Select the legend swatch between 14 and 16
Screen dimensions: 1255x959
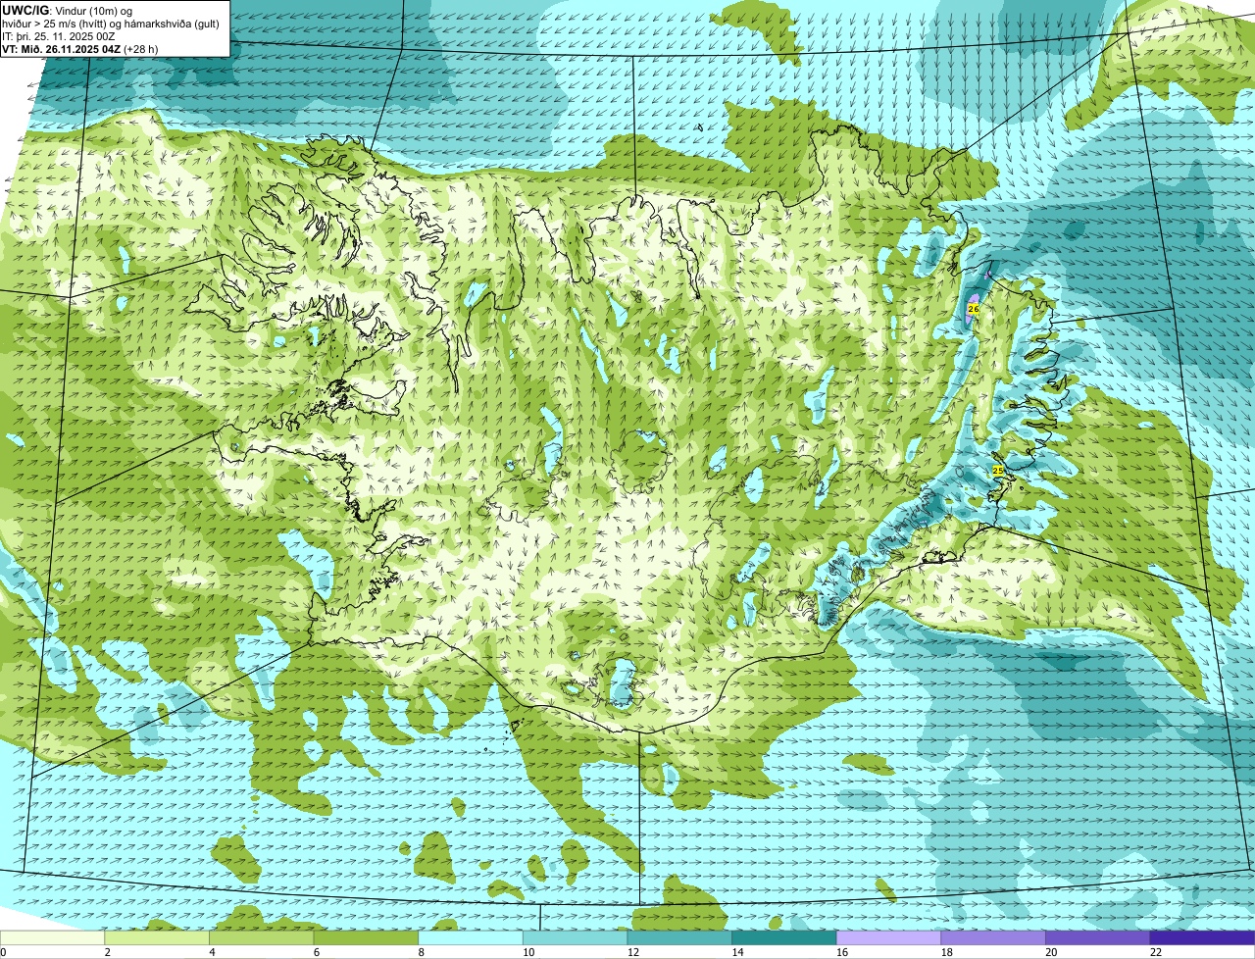click(784, 937)
